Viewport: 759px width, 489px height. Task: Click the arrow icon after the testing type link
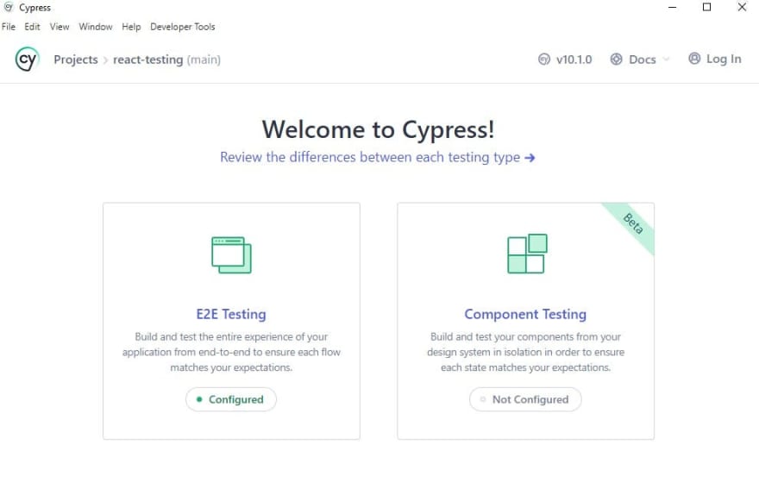[530, 157]
